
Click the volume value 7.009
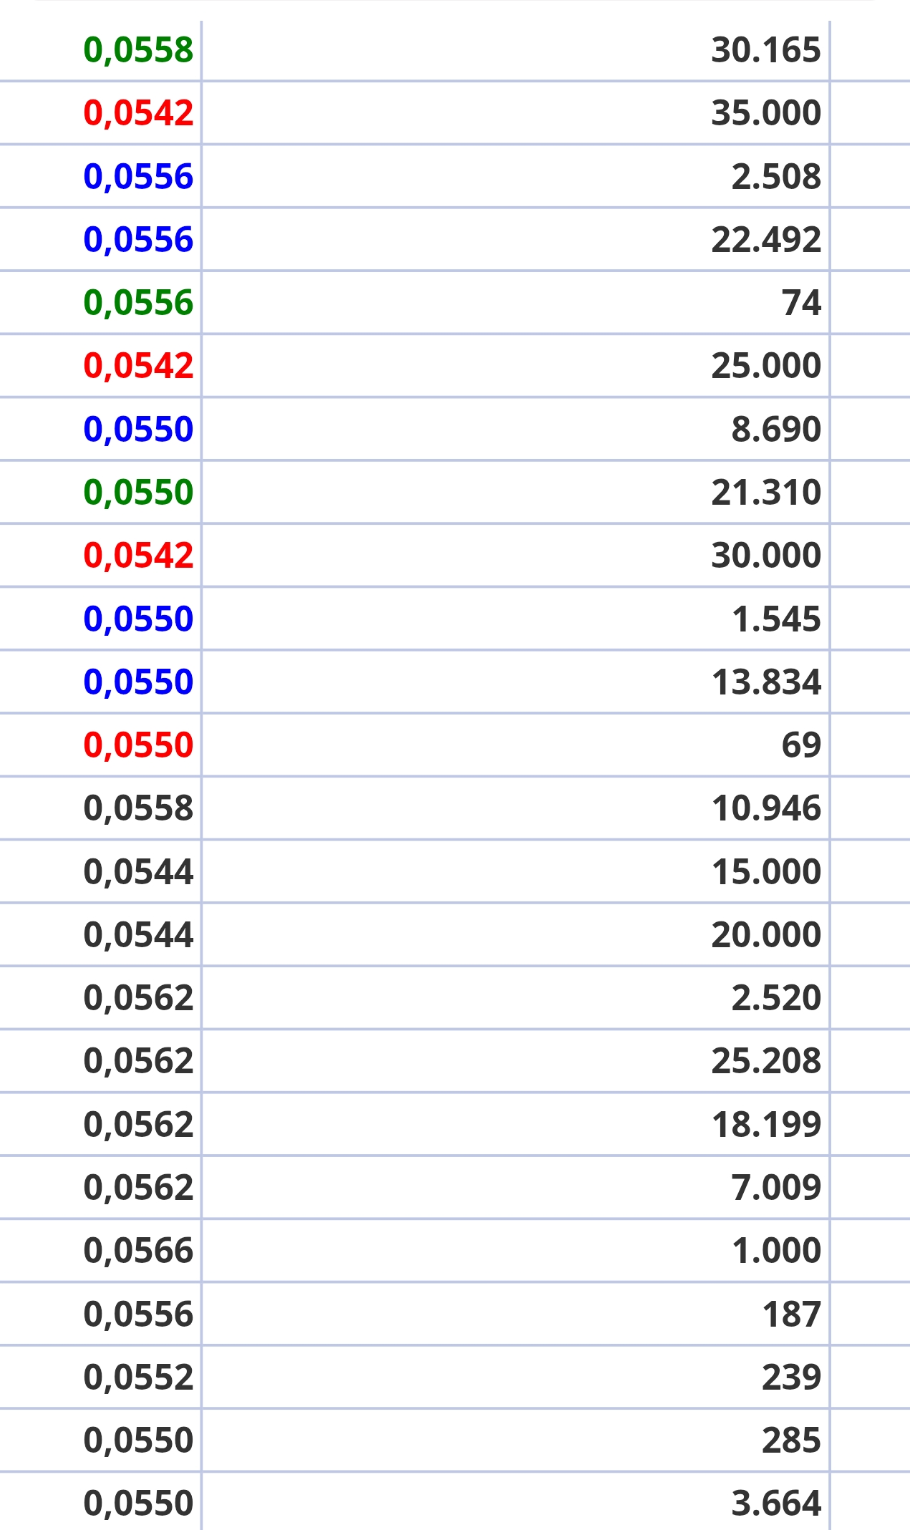click(775, 1188)
